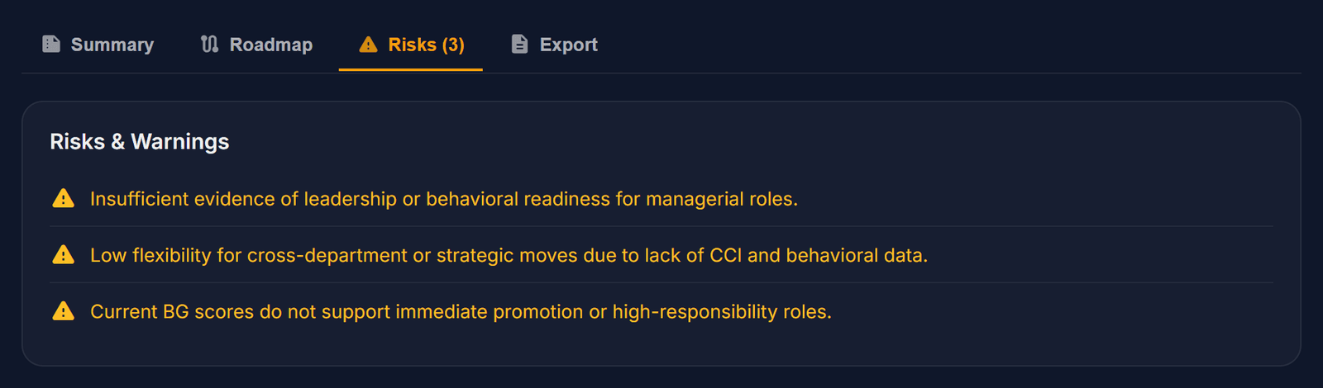This screenshot has height=388, width=1323.
Task: Click divider line below the leadership warning
Action: [661, 226]
